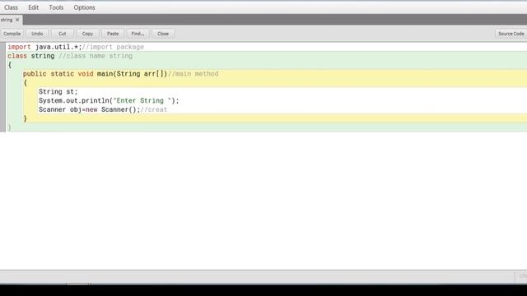The width and height of the screenshot is (527, 296).
Task: Open the Options menu
Action: pos(84,7)
